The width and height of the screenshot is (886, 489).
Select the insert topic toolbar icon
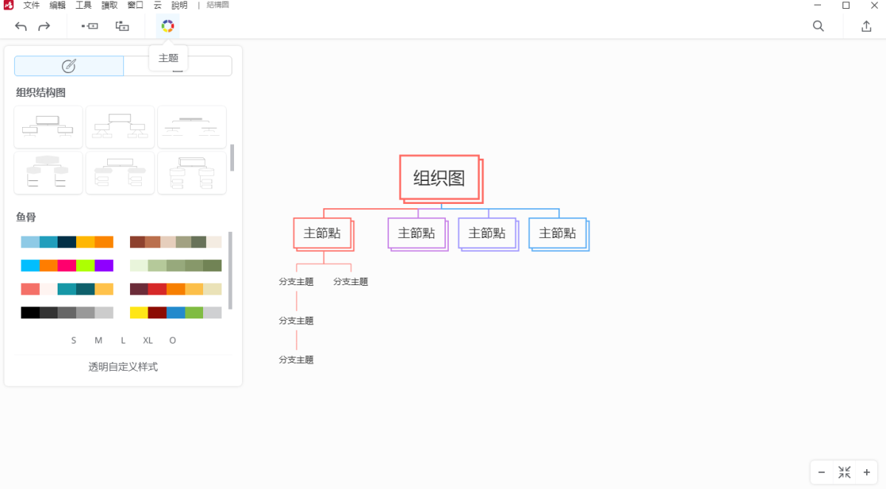tap(89, 26)
